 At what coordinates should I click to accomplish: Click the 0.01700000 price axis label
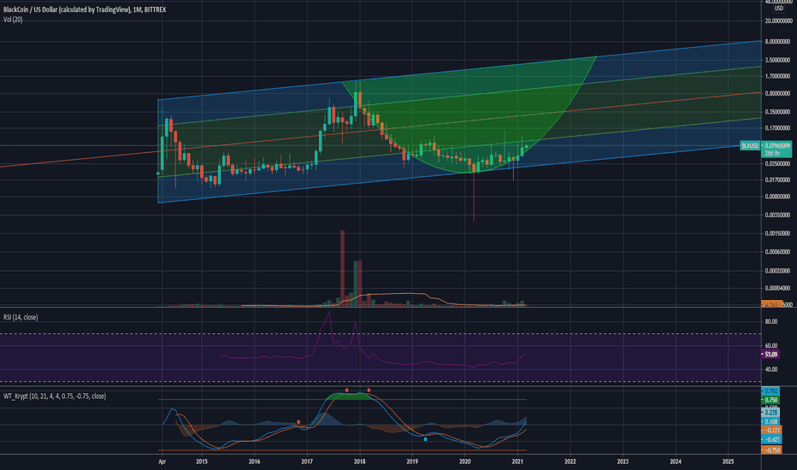tap(778, 179)
